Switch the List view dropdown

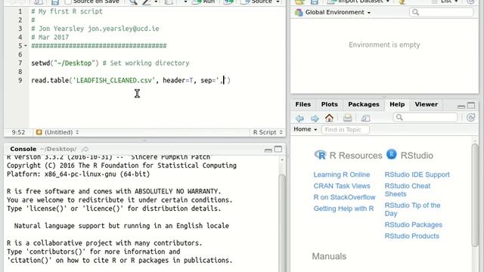tap(445, 2)
